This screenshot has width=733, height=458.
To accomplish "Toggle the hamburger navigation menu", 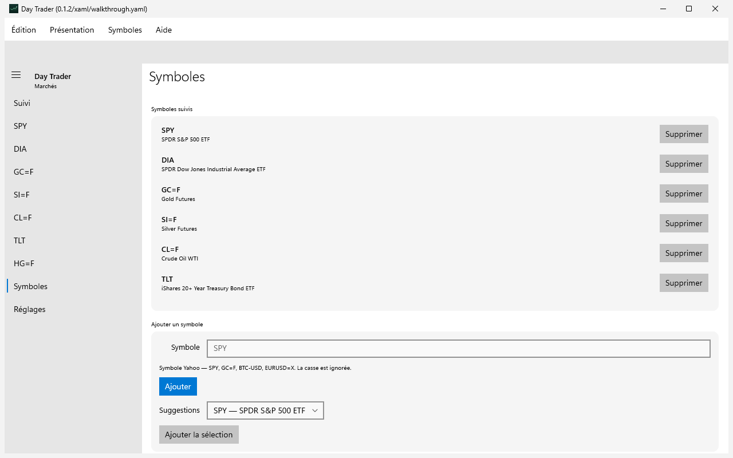I will click(x=16, y=75).
